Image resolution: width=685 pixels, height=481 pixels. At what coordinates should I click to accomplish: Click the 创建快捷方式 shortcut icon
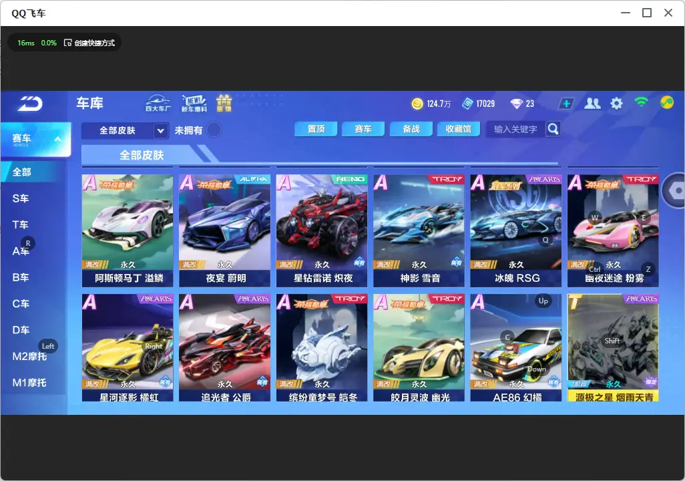coord(67,43)
